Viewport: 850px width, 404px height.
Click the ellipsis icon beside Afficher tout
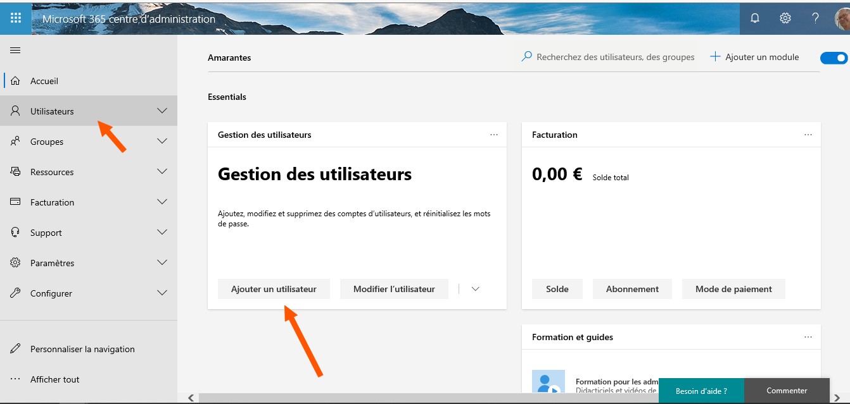16,379
